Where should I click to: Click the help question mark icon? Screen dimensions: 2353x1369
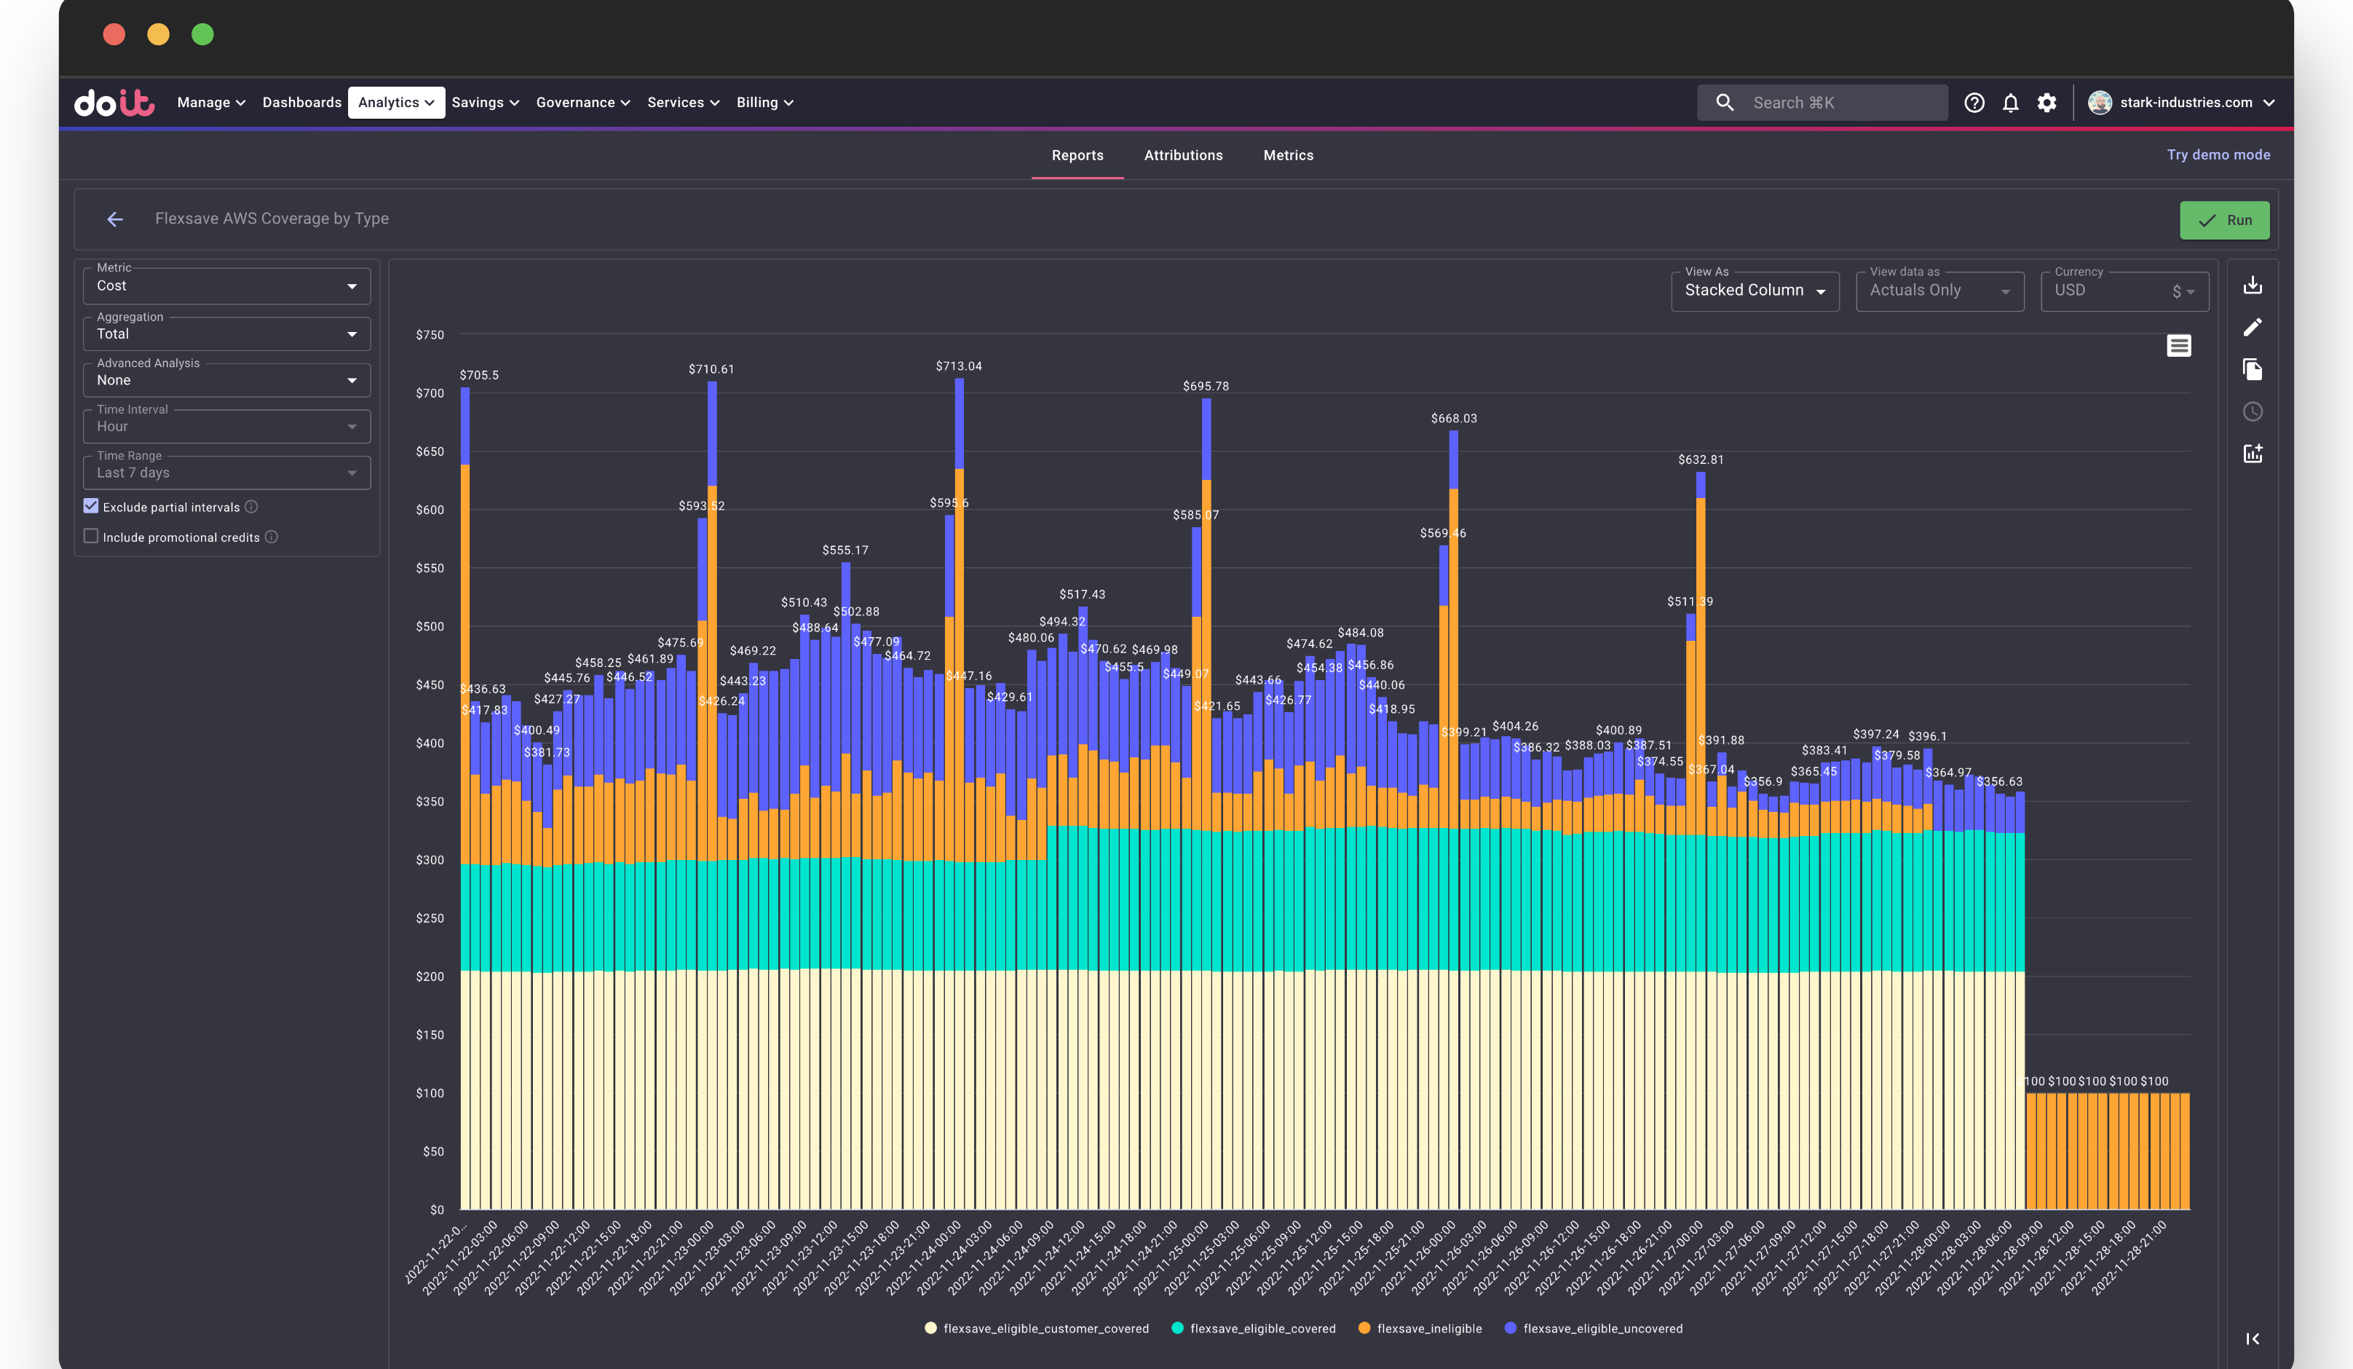(1974, 103)
